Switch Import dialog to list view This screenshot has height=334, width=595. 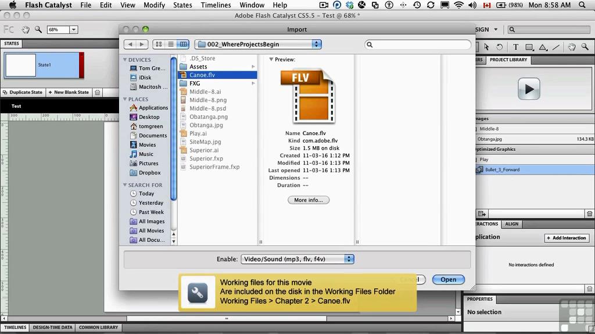[171, 44]
